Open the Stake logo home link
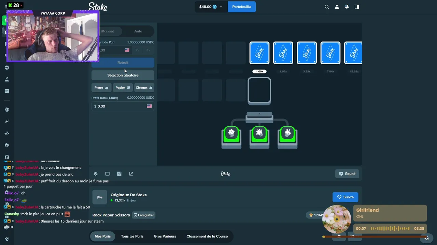Viewport: 437px width, 245px height. coord(98,7)
